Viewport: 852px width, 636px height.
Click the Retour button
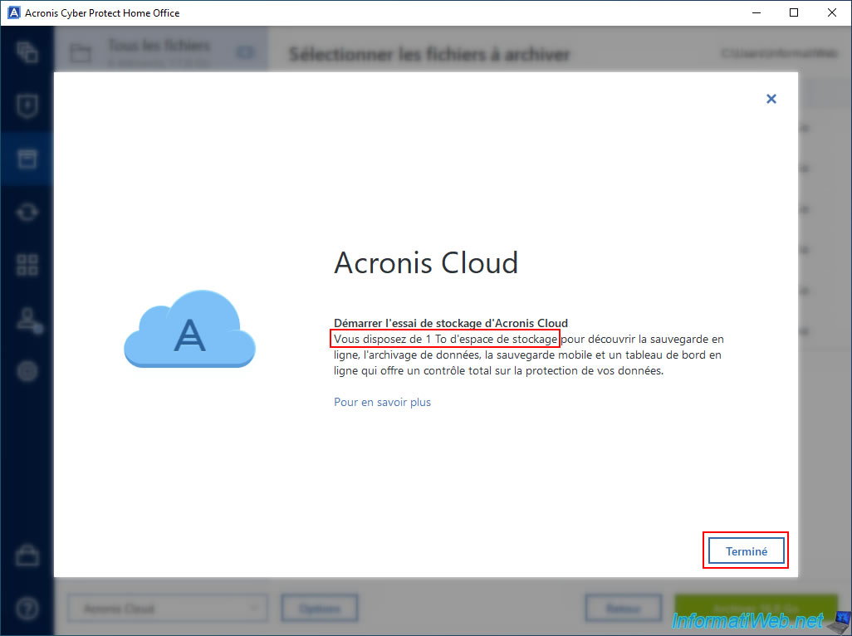point(623,609)
